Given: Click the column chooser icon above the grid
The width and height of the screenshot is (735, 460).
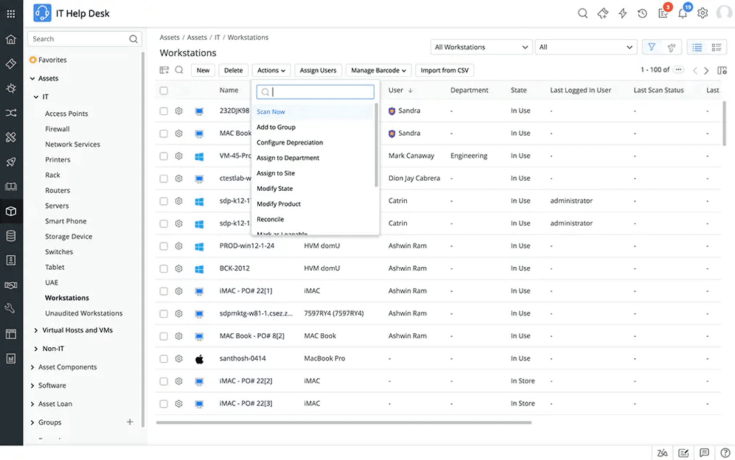Looking at the screenshot, I should pyautogui.click(x=164, y=70).
